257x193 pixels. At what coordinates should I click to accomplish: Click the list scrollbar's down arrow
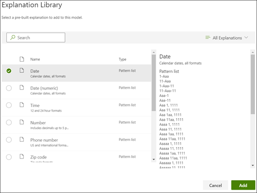pyautogui.click(x=154, y=160)
